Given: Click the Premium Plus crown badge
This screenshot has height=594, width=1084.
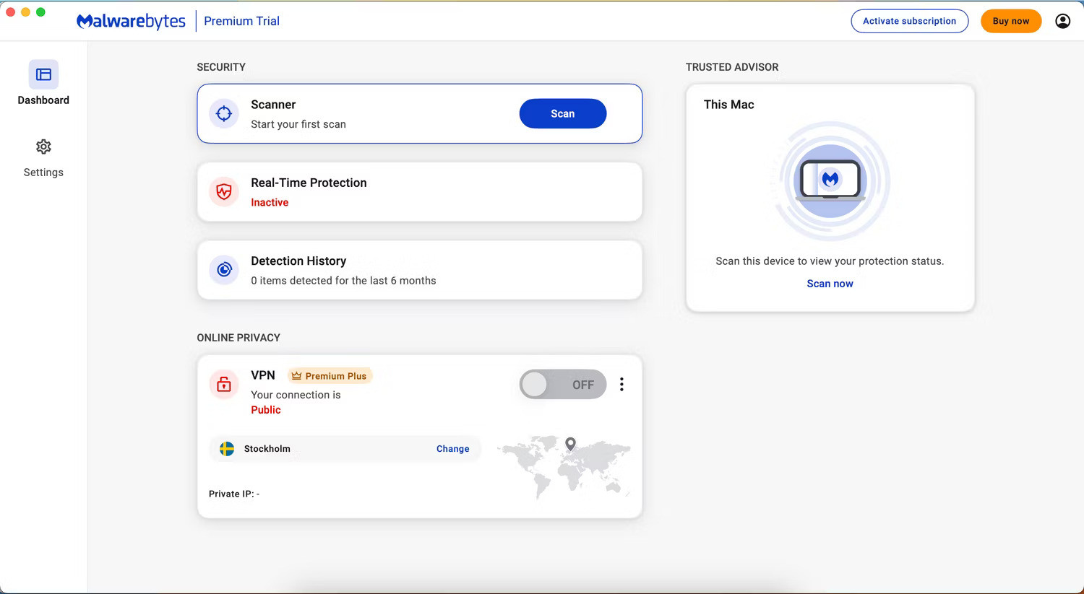Looking at the screenshot, I should tap(330, 375).
